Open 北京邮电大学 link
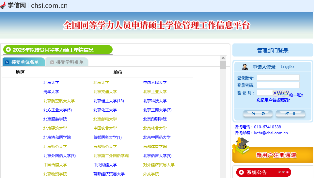Image resolution: width=314 pixels, height=178 pixels. coord(105,119)
